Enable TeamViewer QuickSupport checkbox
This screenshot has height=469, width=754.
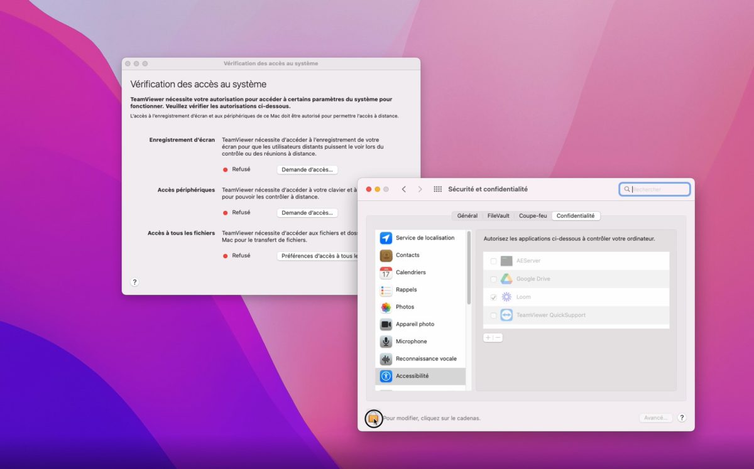(x=493, y=315)
